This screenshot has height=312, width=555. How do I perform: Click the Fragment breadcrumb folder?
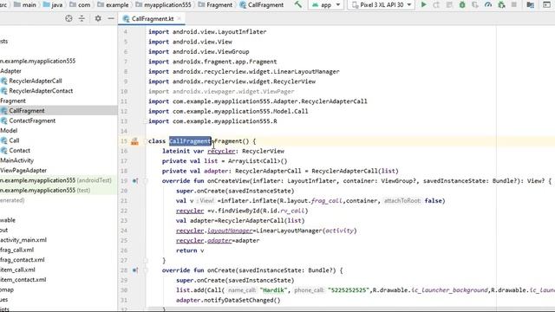216,5
